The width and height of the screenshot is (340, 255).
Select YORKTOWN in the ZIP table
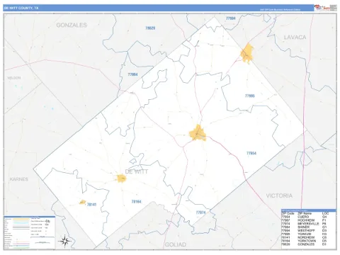click(307, 241)
